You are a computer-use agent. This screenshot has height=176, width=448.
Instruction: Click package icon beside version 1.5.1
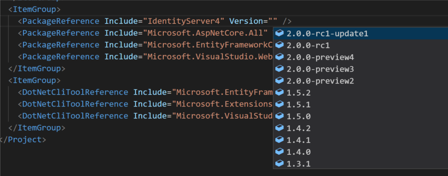(279, 104)
